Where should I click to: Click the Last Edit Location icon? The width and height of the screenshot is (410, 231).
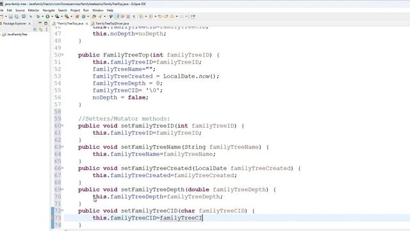point(160,17)
